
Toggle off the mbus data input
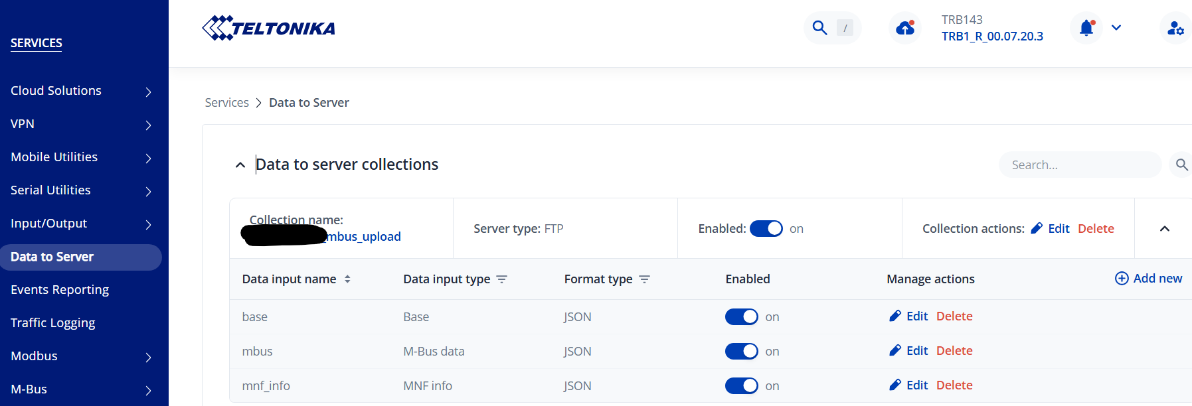point(741,352)
